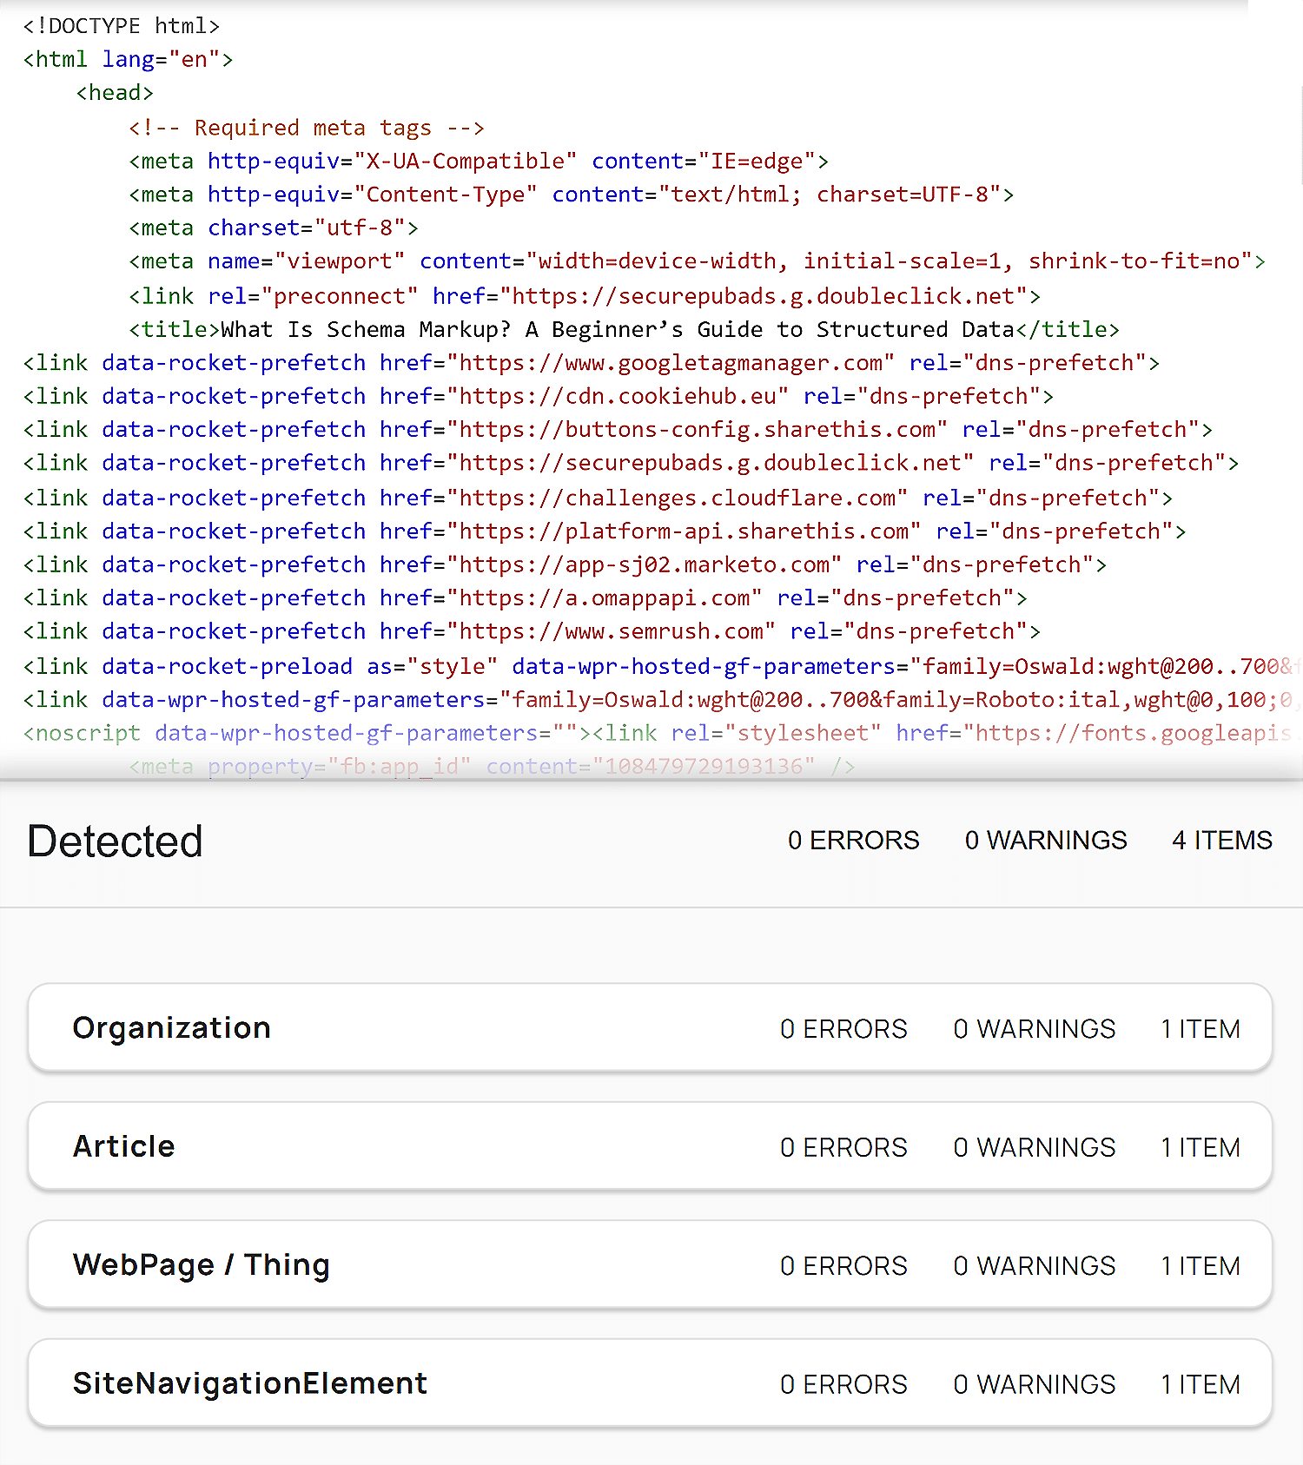Click '1 ITEM' in the WebPage / Thing row
Image resolution: width=1303 pixels, height=1465 pixels.
[x=1200, y=1266]
